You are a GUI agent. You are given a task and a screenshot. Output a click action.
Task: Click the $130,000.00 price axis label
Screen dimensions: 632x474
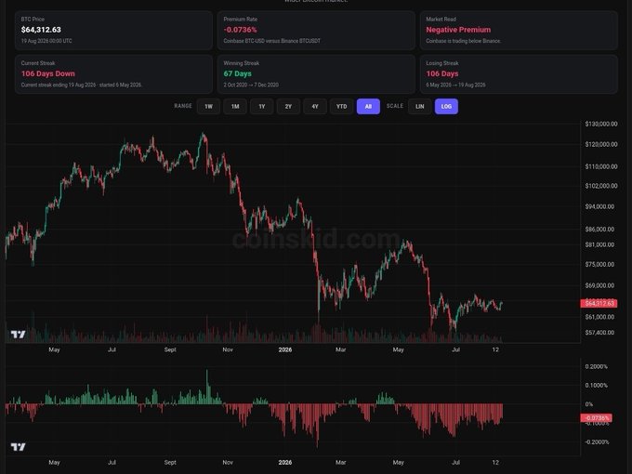pyautogui.click(x=601, y=125)
